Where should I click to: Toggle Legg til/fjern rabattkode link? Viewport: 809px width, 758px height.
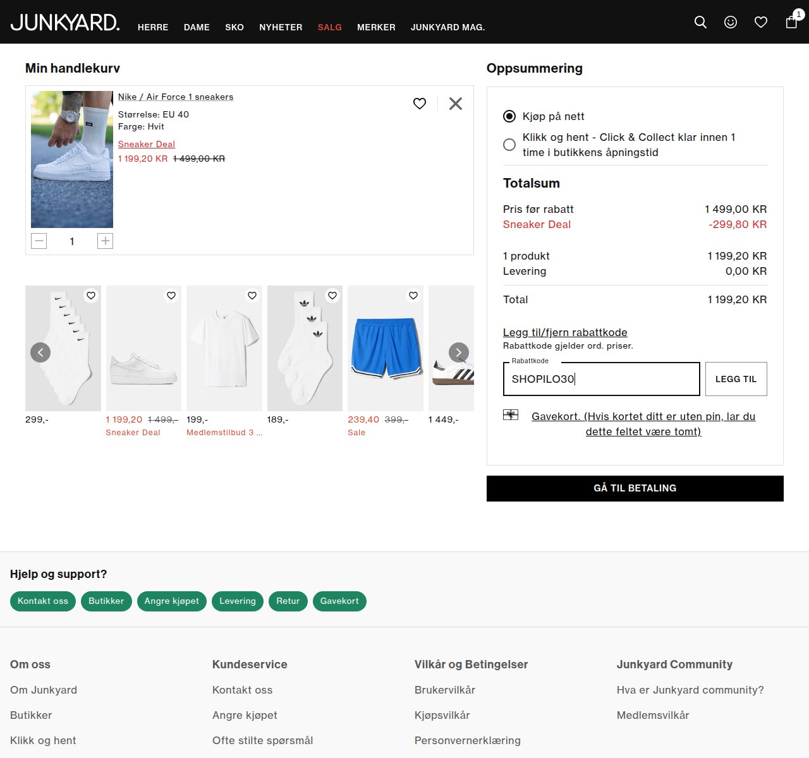coord(565,332)
